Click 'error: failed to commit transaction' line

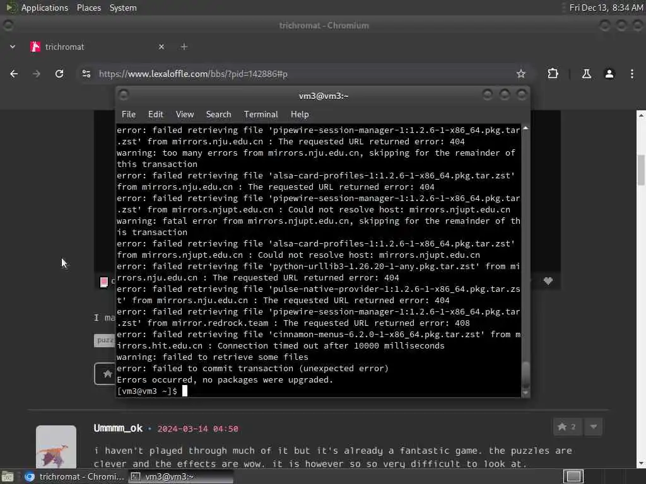click(x=252, y=368)
